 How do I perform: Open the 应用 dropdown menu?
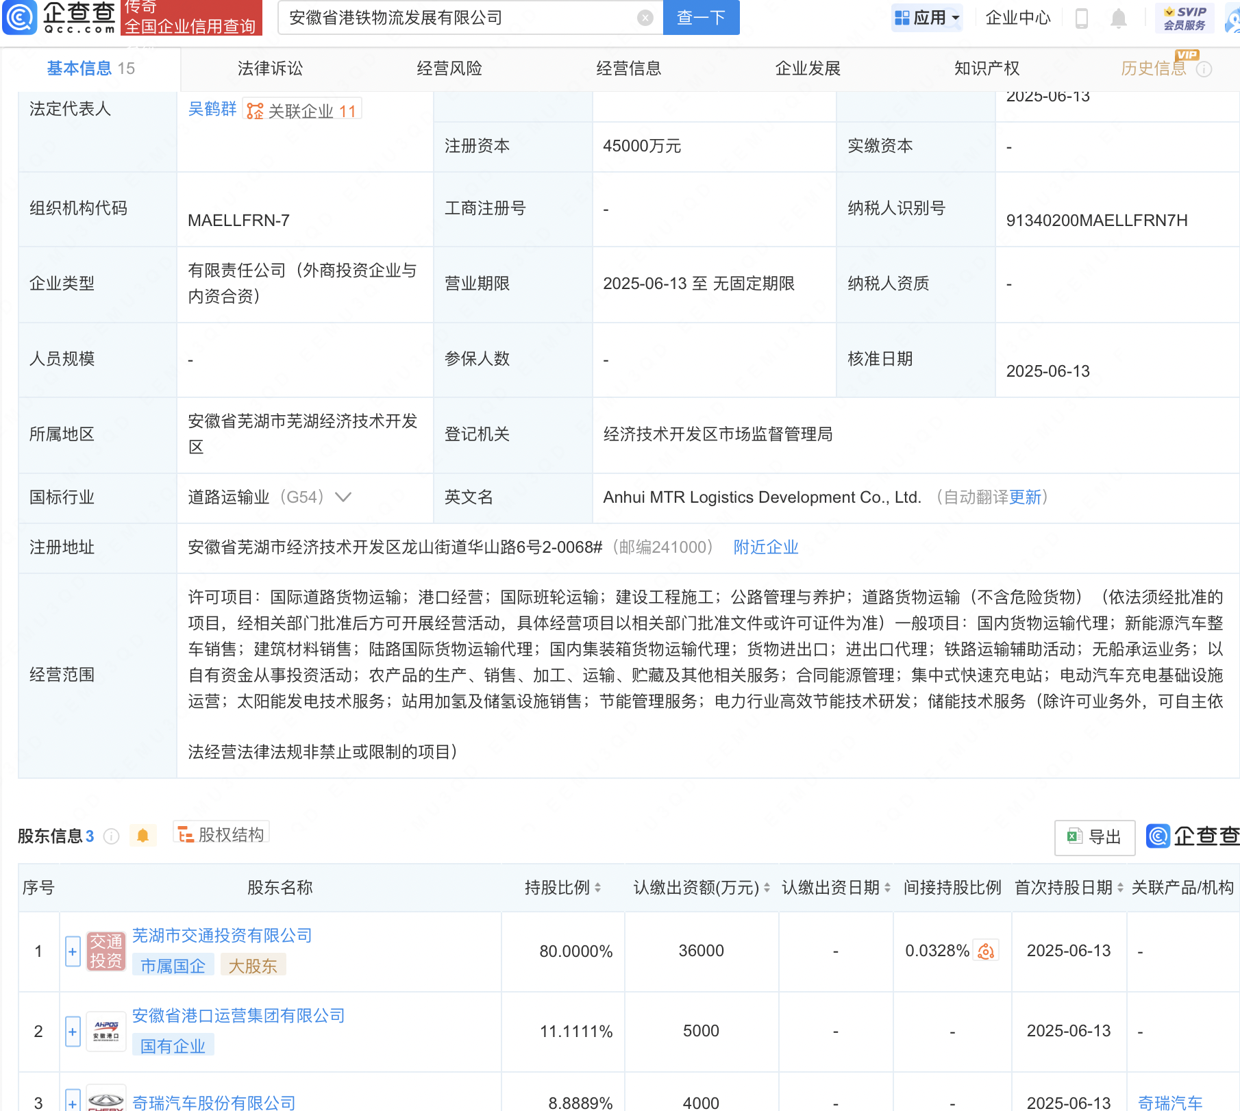(x=927, y=18)
